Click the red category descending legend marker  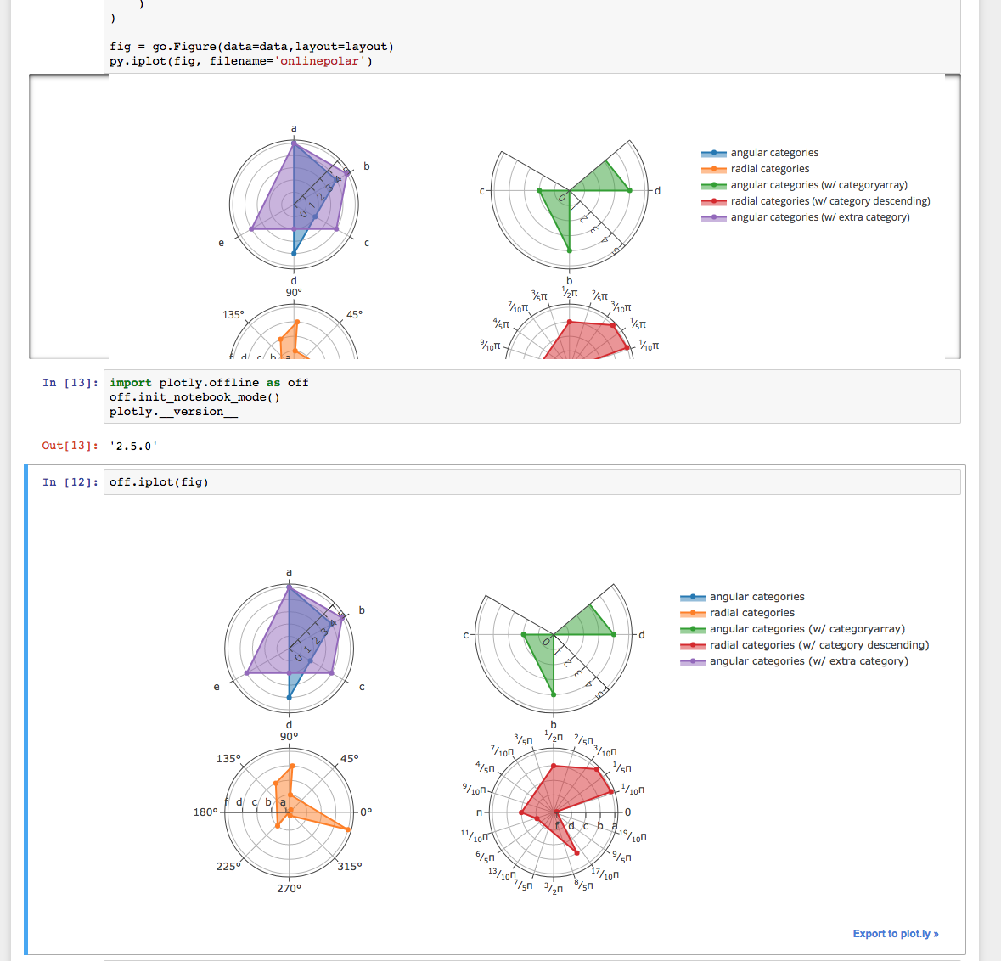click(713, 200)
